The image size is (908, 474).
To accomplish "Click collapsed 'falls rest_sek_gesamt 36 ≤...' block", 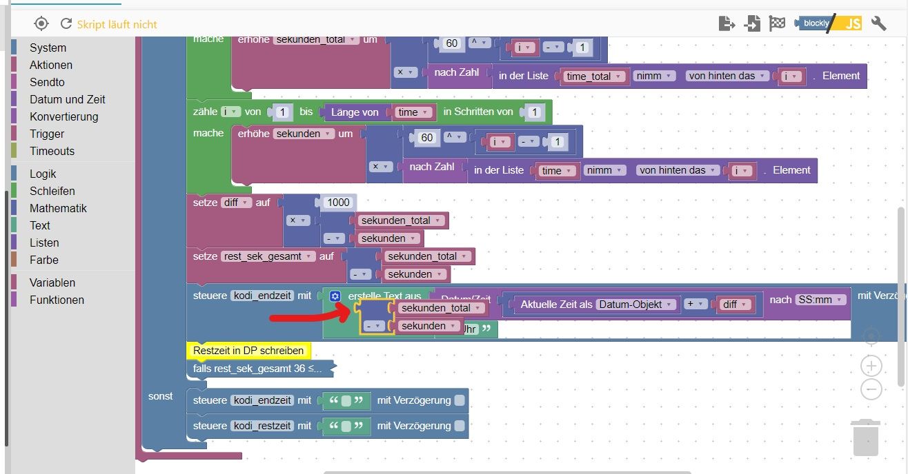I will point(259,369).
